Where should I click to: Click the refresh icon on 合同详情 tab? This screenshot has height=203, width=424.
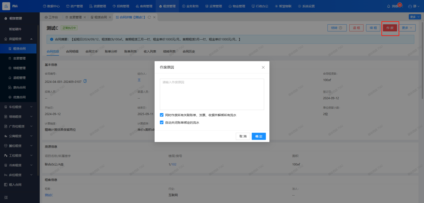[x=149, y=17]
